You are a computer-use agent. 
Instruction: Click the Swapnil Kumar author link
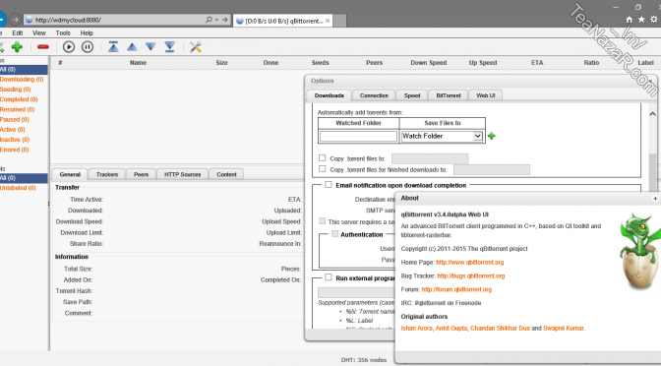click(564, 328)
